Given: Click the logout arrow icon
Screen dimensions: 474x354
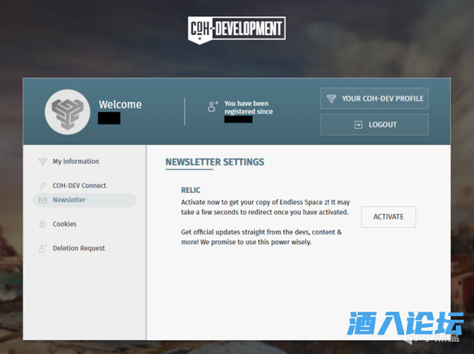Looking at the screenshot, I should (357, 125).
